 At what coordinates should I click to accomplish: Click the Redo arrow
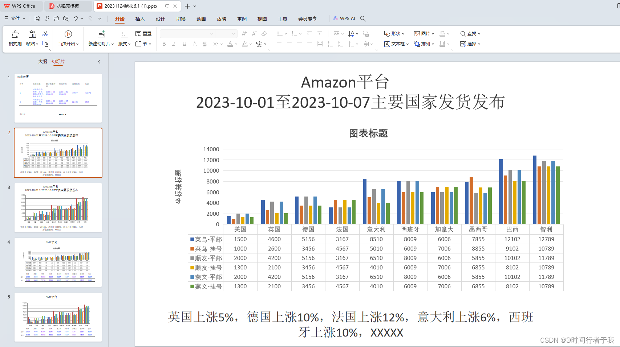pos(90,18)
